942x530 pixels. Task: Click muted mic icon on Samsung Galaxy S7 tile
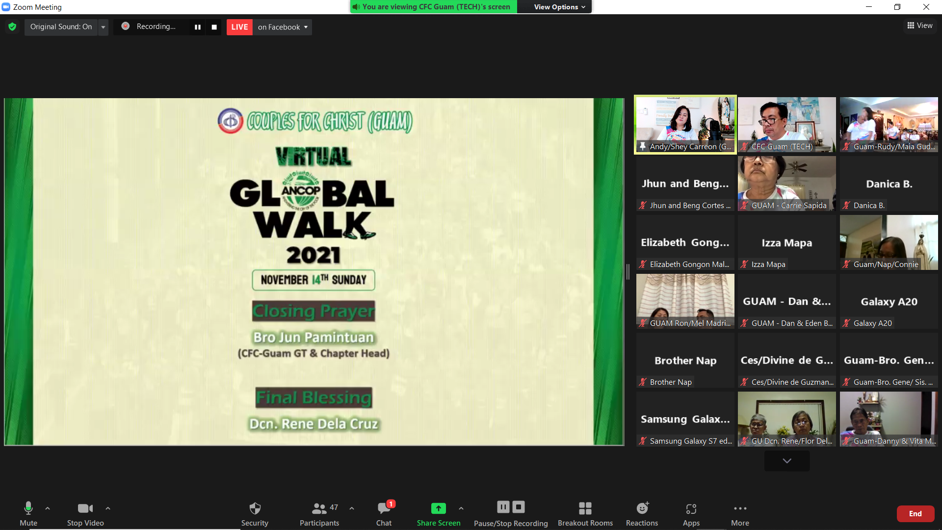[643, 441]
